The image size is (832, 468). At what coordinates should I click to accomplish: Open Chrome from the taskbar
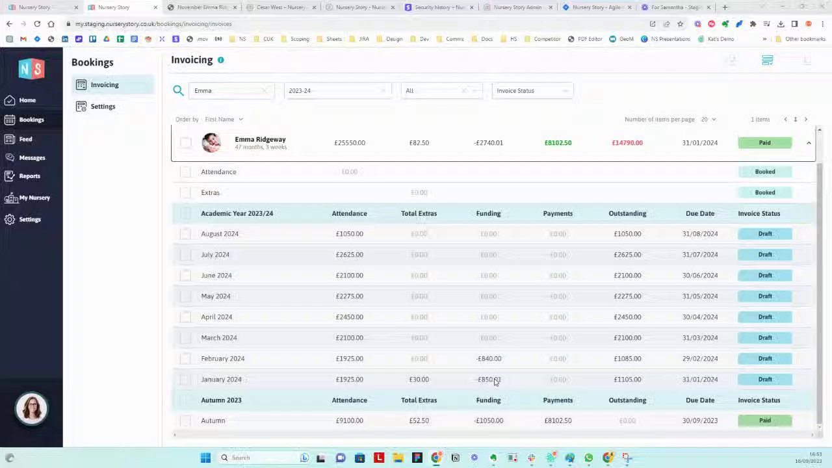[436, 458]
